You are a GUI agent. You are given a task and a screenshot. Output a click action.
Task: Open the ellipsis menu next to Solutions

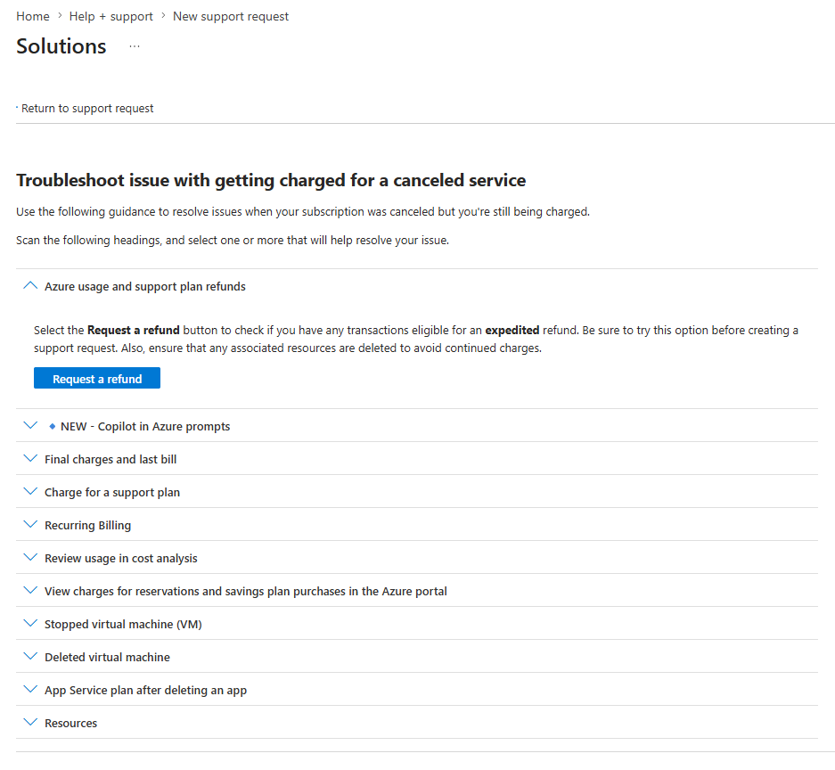pos(135,46)
